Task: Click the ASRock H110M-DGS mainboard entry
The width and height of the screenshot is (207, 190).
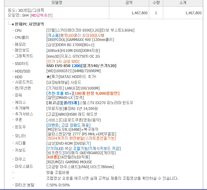Action: tap(73, 51)
